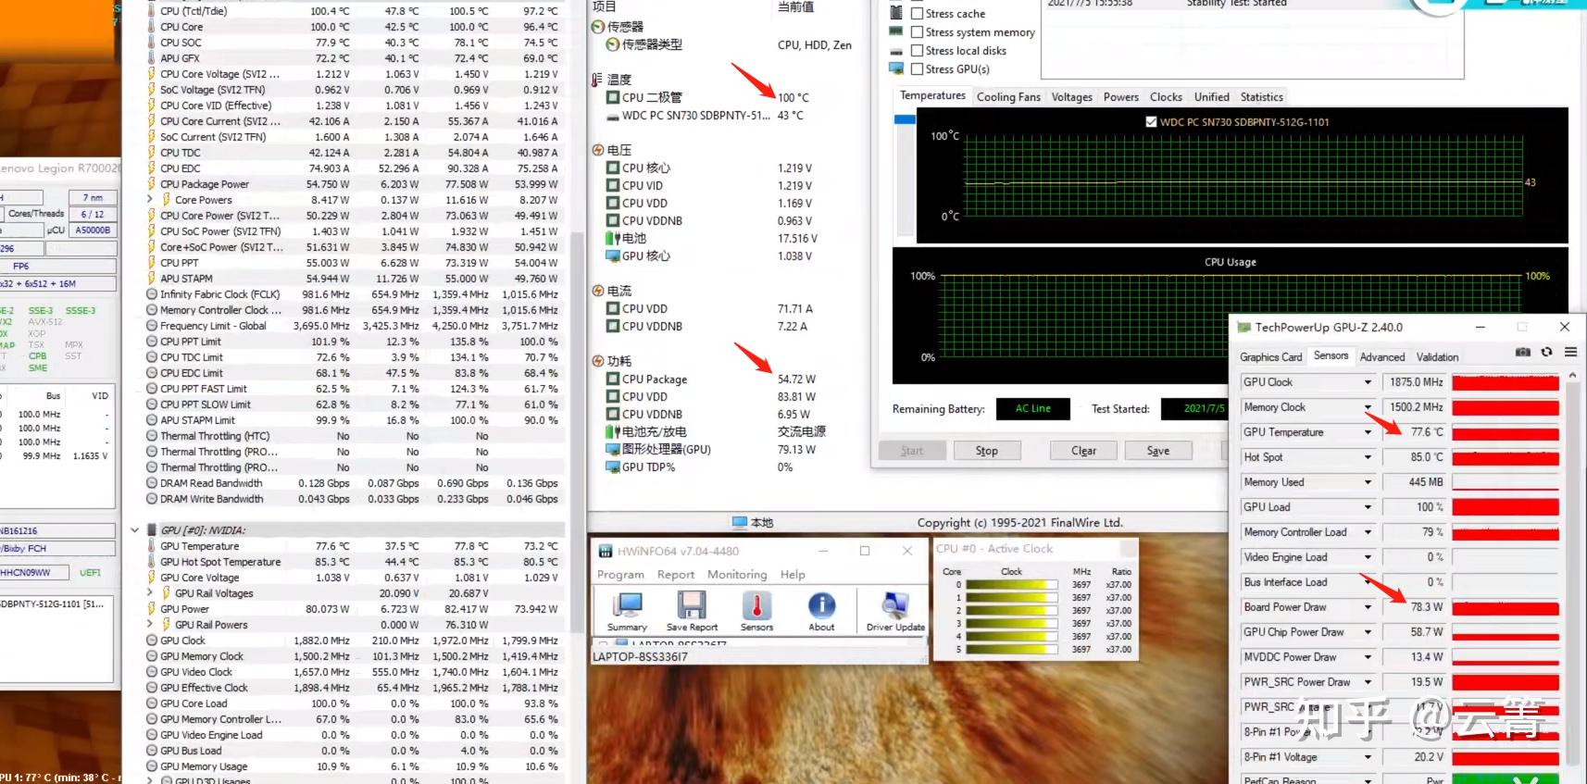Click the 功耗 power section icon

point(598,361)
